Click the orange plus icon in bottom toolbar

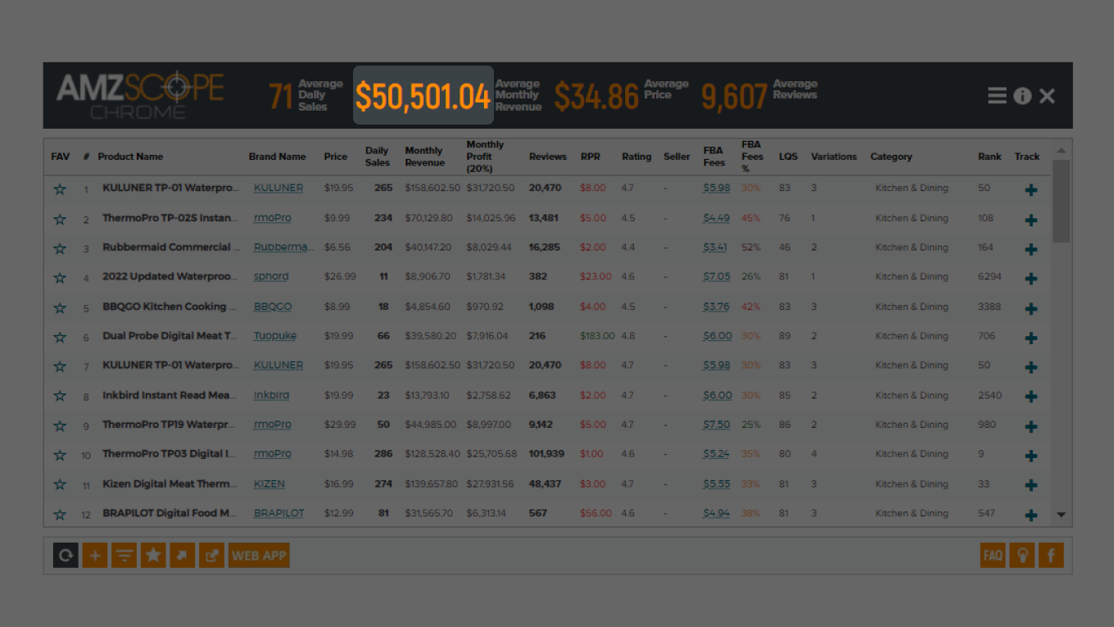point(95,556)
